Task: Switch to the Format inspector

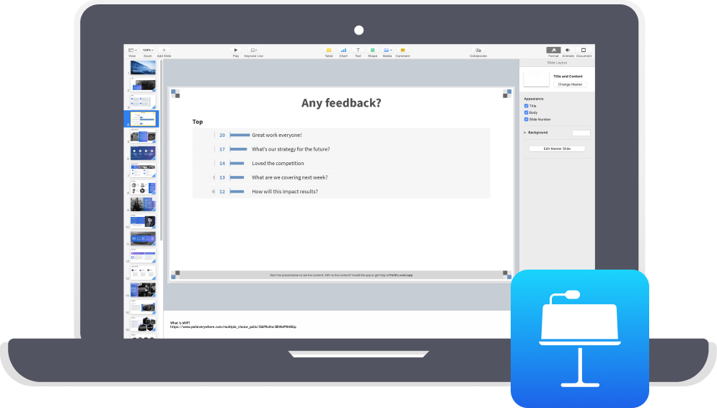Action: point(553,50)
